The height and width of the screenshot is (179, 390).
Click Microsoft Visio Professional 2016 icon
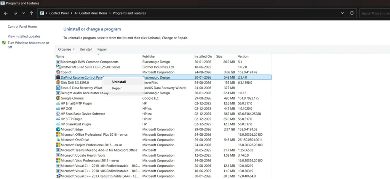58,161
